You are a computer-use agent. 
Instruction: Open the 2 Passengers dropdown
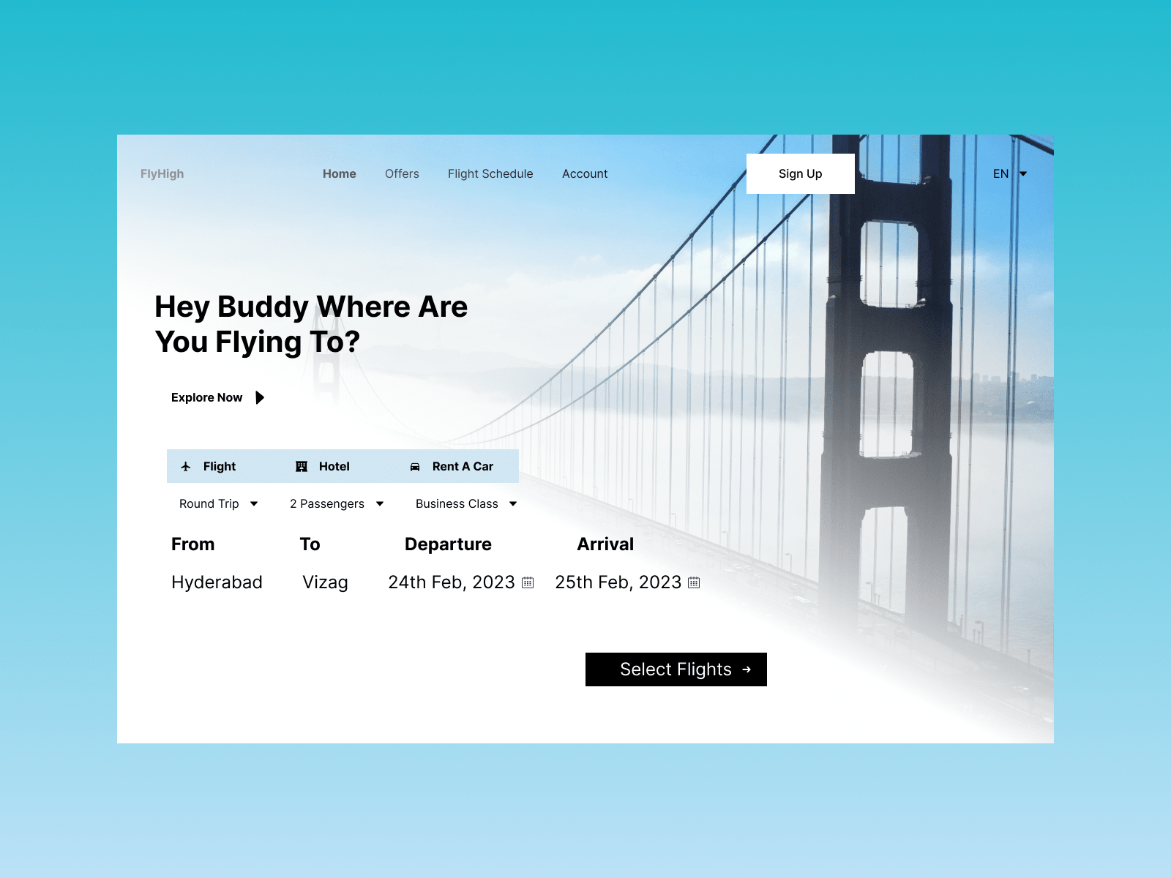337,504
